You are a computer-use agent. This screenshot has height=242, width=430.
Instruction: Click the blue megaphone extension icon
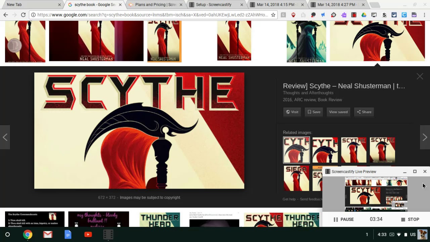tap(323, 15)
